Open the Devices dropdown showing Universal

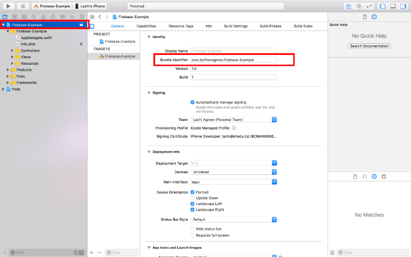tap(234, 172)
